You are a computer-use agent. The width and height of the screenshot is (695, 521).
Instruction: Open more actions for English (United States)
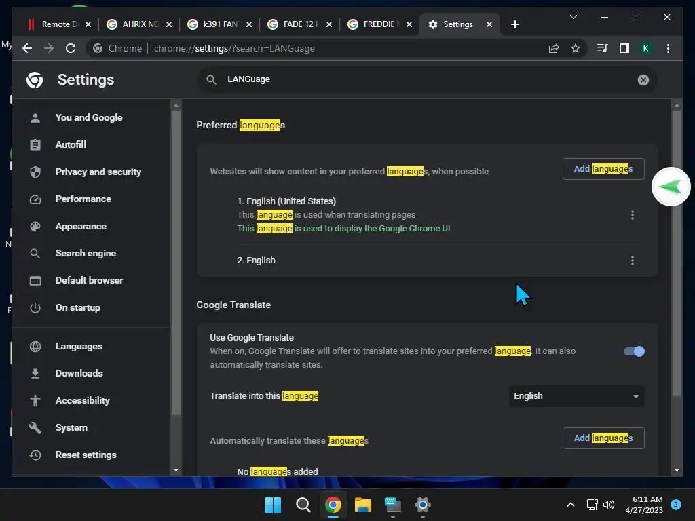click(633, 215)
